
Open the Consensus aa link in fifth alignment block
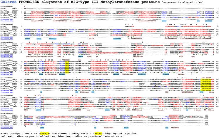pos(7,90)
